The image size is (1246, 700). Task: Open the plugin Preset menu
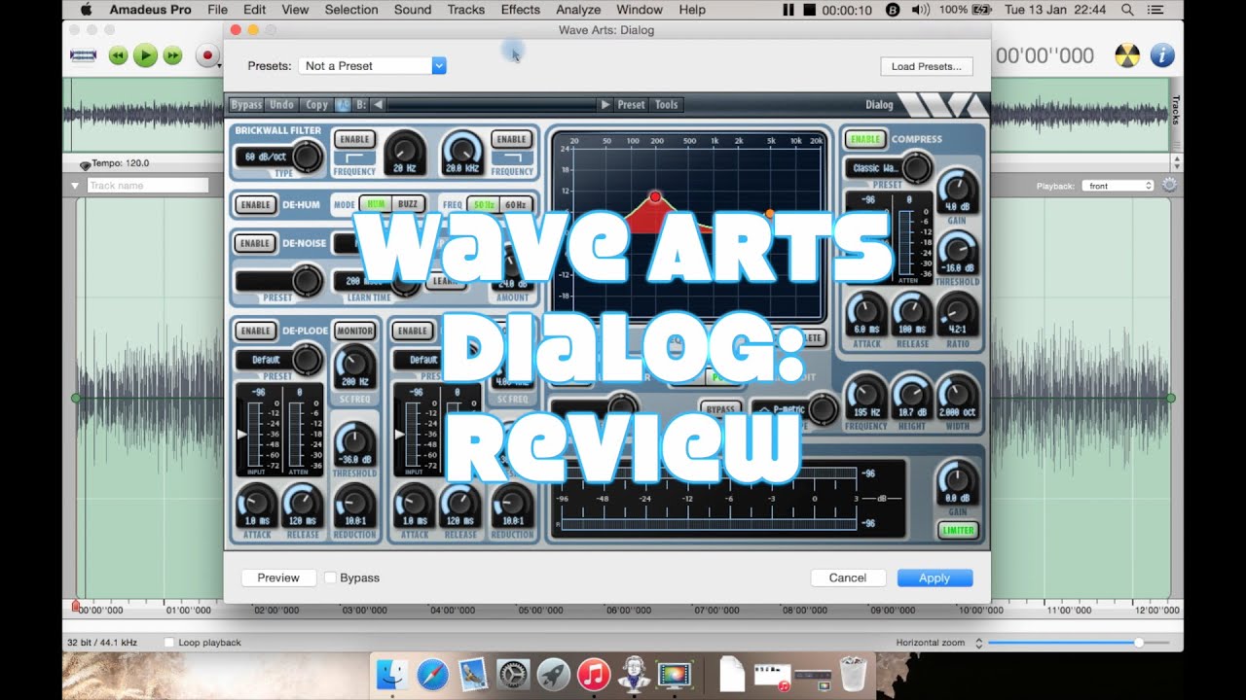point(631,105)
